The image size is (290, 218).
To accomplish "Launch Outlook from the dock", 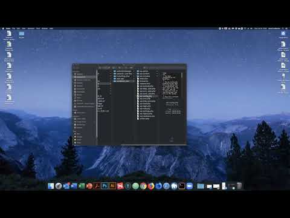I will coord(66,186).
